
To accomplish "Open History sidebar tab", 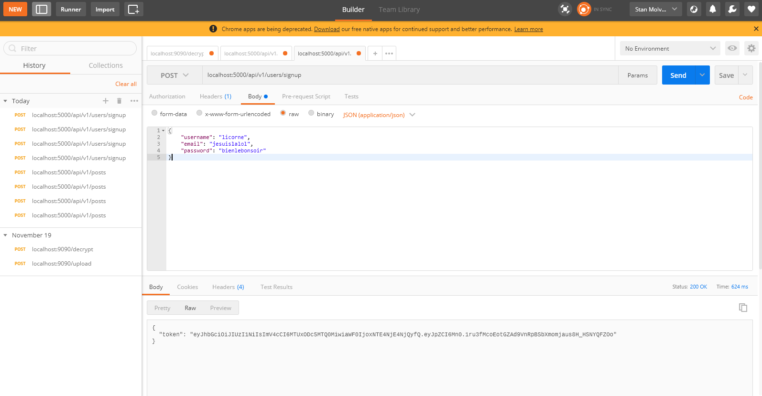I will click(34, 65).
